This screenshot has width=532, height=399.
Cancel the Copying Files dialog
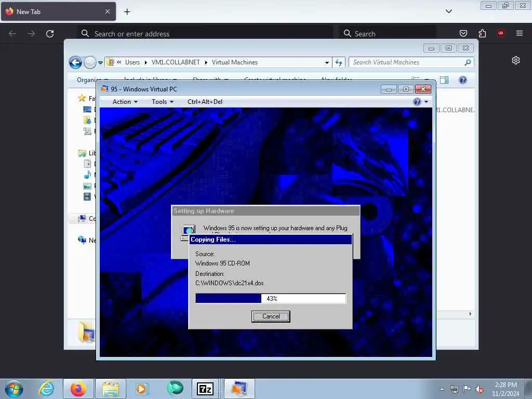point(271,316)
